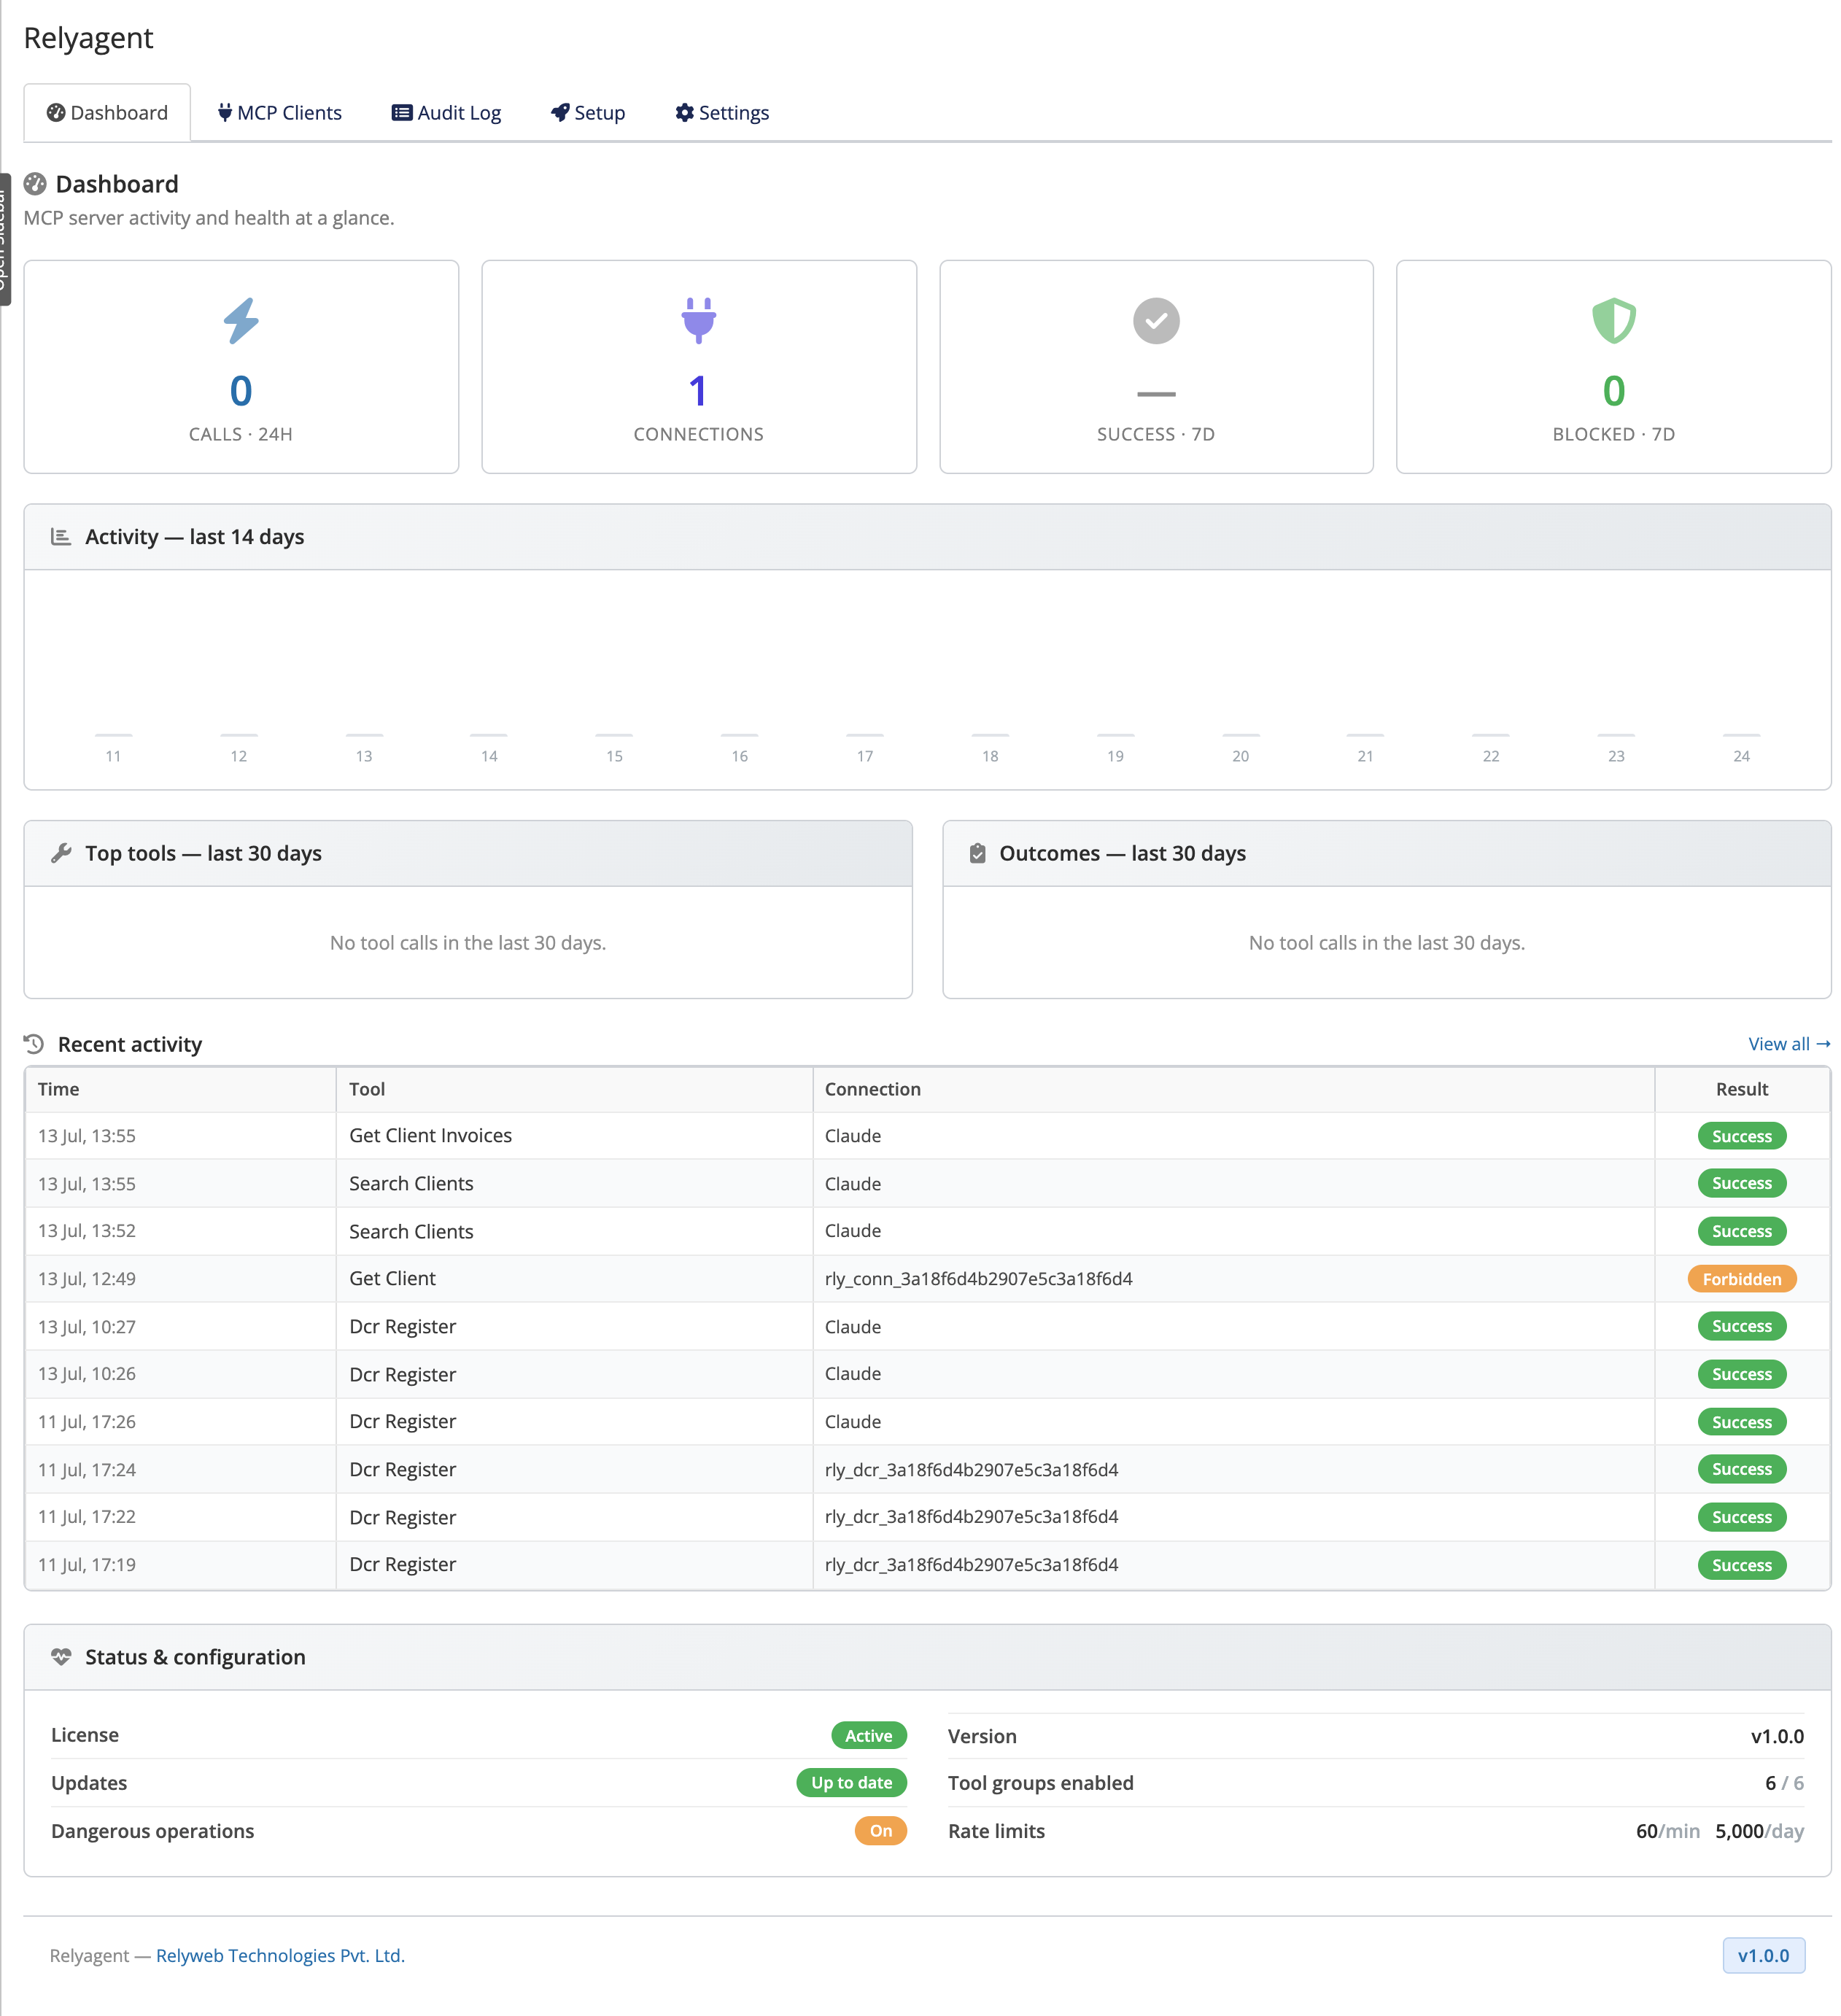Click the 13 Jul, 10:27 time cell
This screenshot has height=2016, width=1841.
pyautogui.click(x=181, y=1327)
